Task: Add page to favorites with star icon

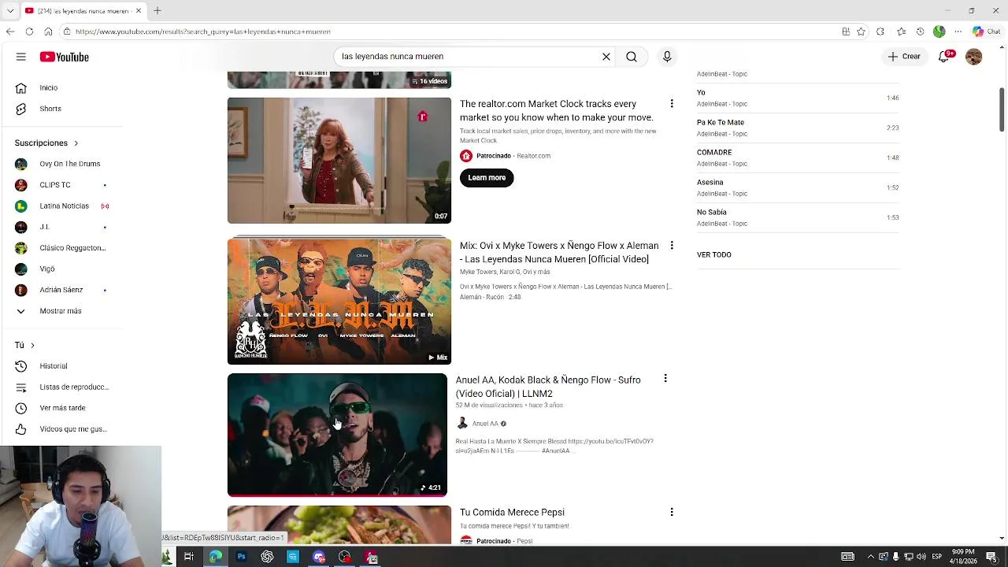Action: [861, 31]
